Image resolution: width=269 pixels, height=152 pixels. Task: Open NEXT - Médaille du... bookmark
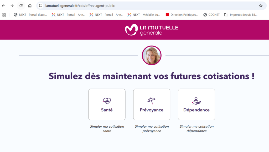pyautogui.click(x=144, y=15)
